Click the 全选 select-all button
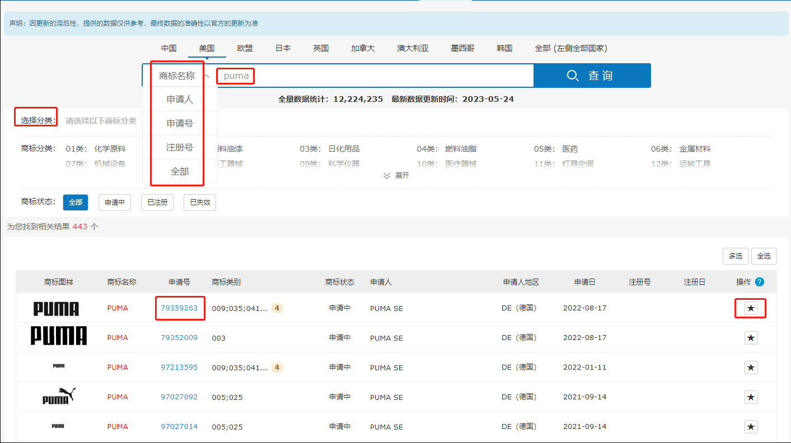791x443 pixels. pyautogui.click(x=764, y=256)
